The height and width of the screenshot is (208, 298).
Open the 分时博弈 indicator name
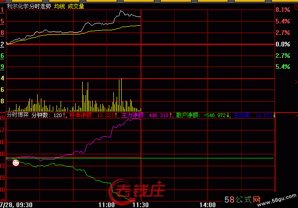pyautogui.click(x=17, y=116)
